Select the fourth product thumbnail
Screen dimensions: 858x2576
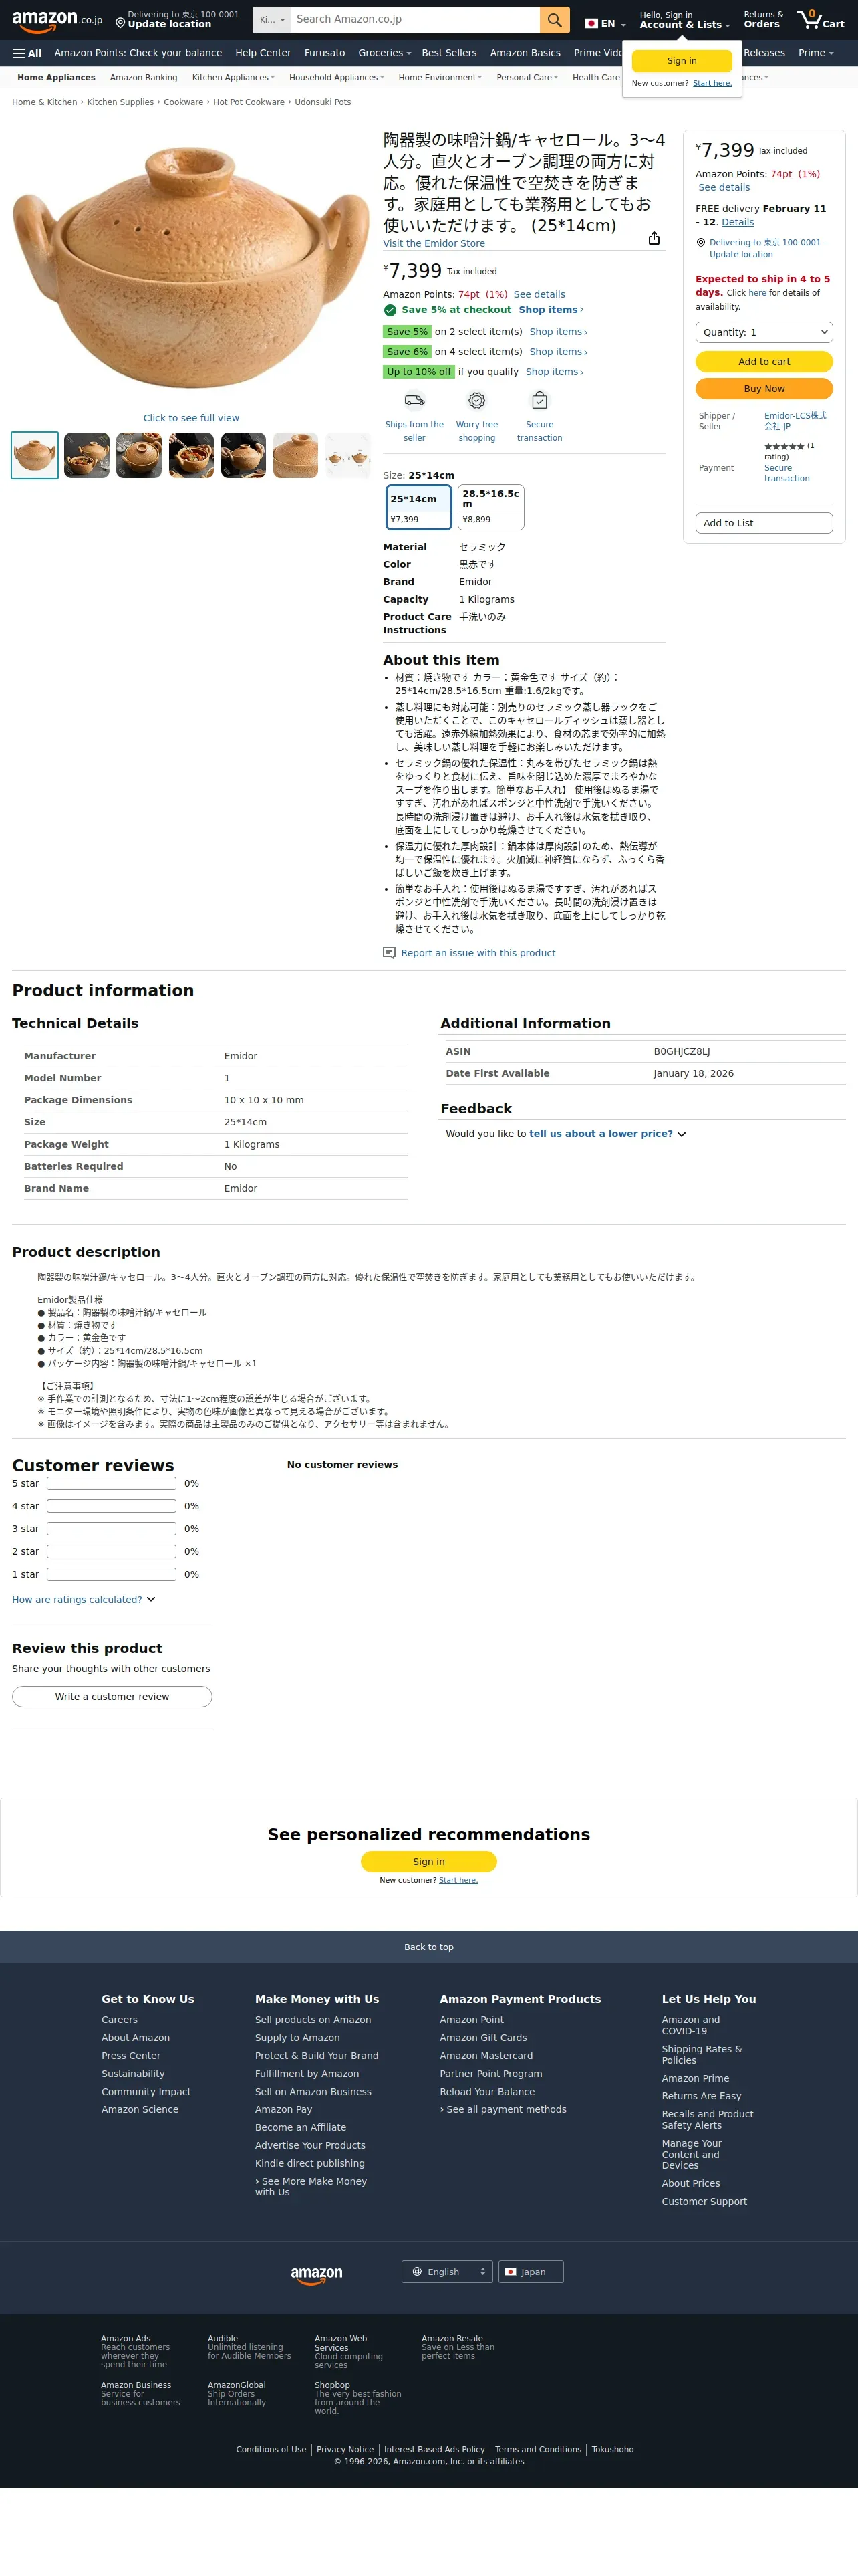coord(190,456)
